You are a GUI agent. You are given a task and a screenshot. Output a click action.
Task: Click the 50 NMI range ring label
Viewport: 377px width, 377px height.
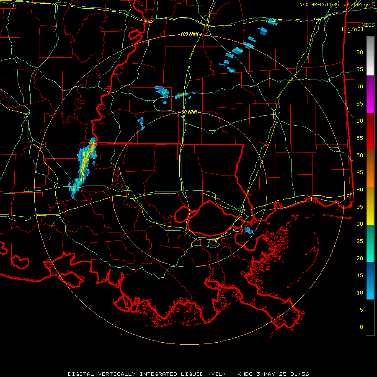(x=189, y=112)
